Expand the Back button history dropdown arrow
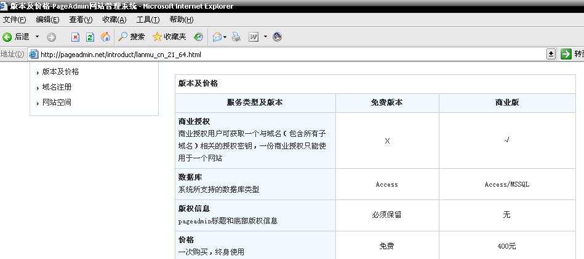Viewport: 584px width, 259px height. click(37, 37)
